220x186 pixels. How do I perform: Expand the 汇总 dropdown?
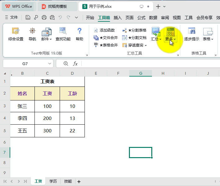pyautogui.click(x=156, y=39)
